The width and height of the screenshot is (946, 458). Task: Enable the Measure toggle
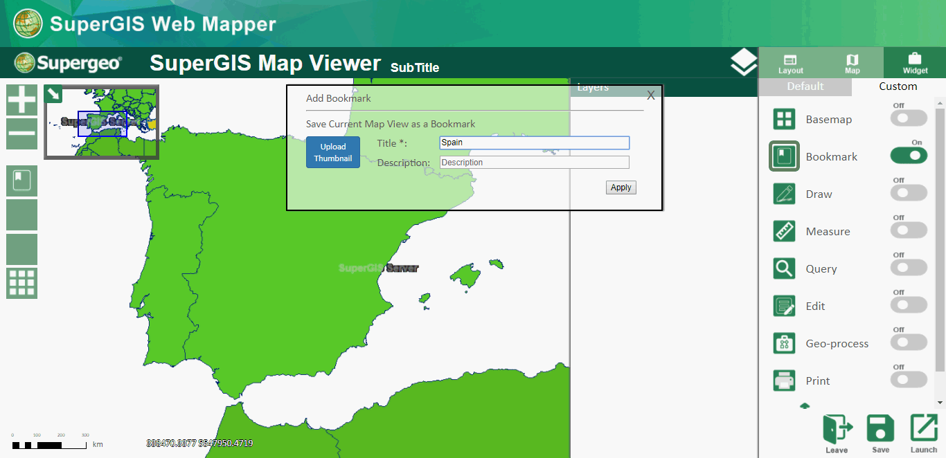[909, 231]
